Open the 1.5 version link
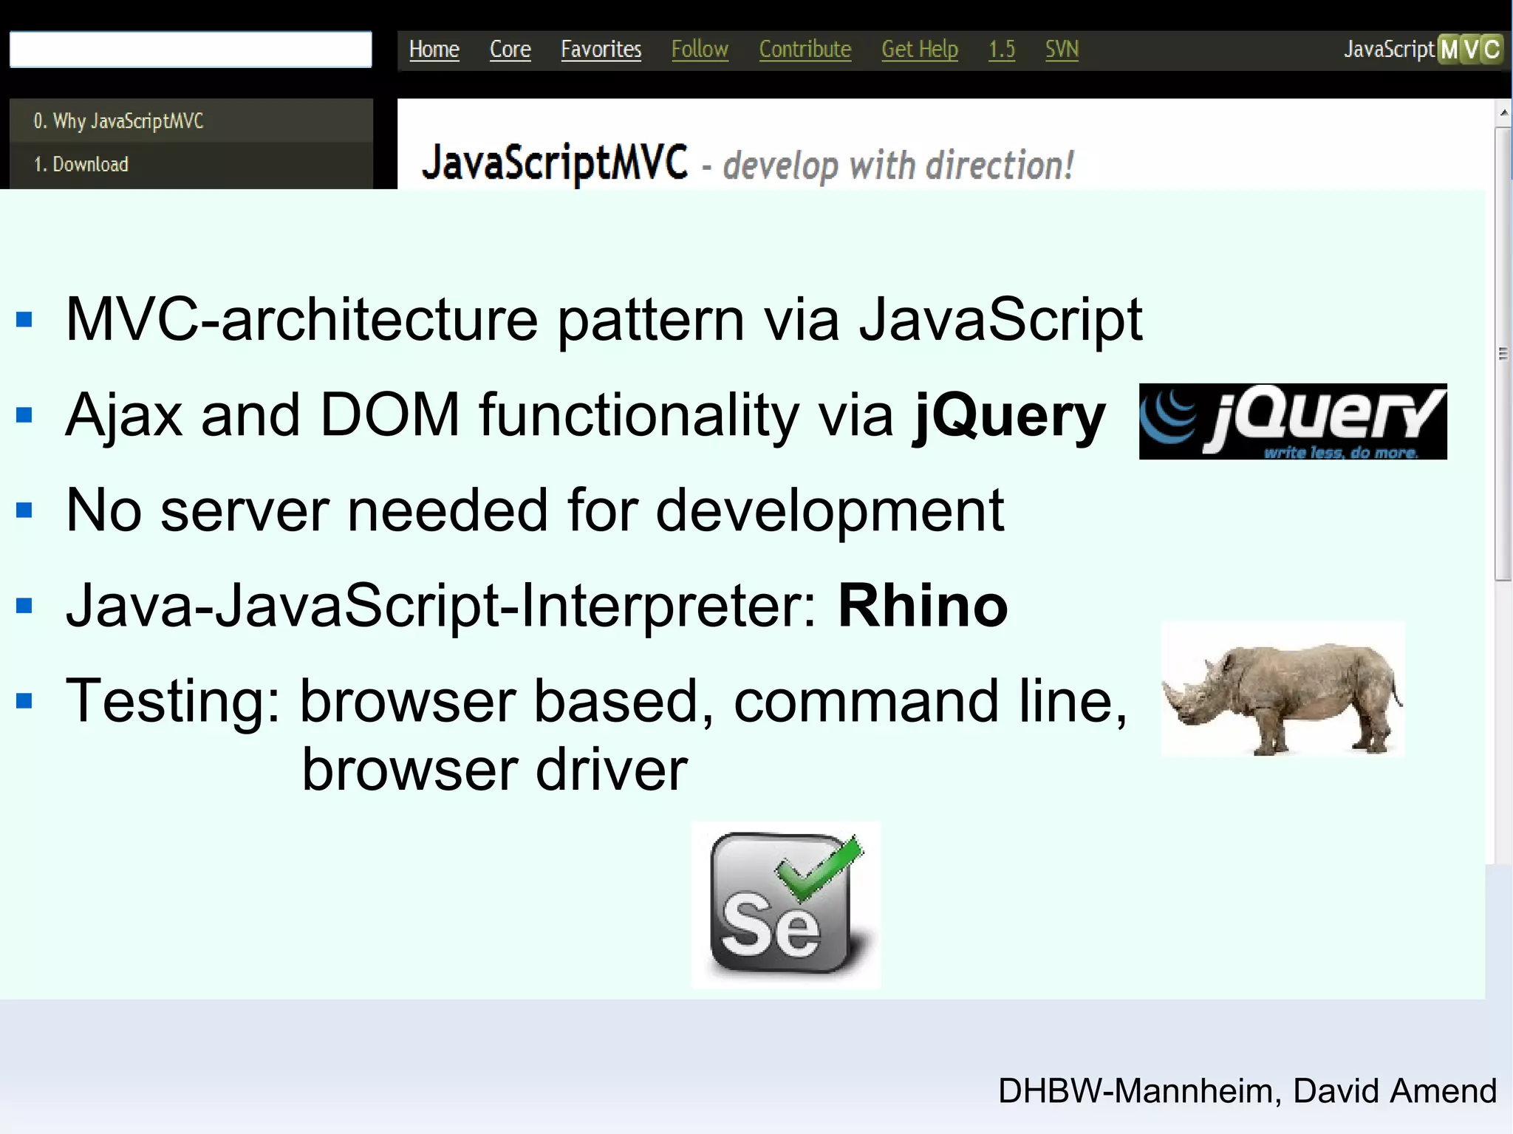Viewport: 1513px width, 1134px height. coord(1001,49)
